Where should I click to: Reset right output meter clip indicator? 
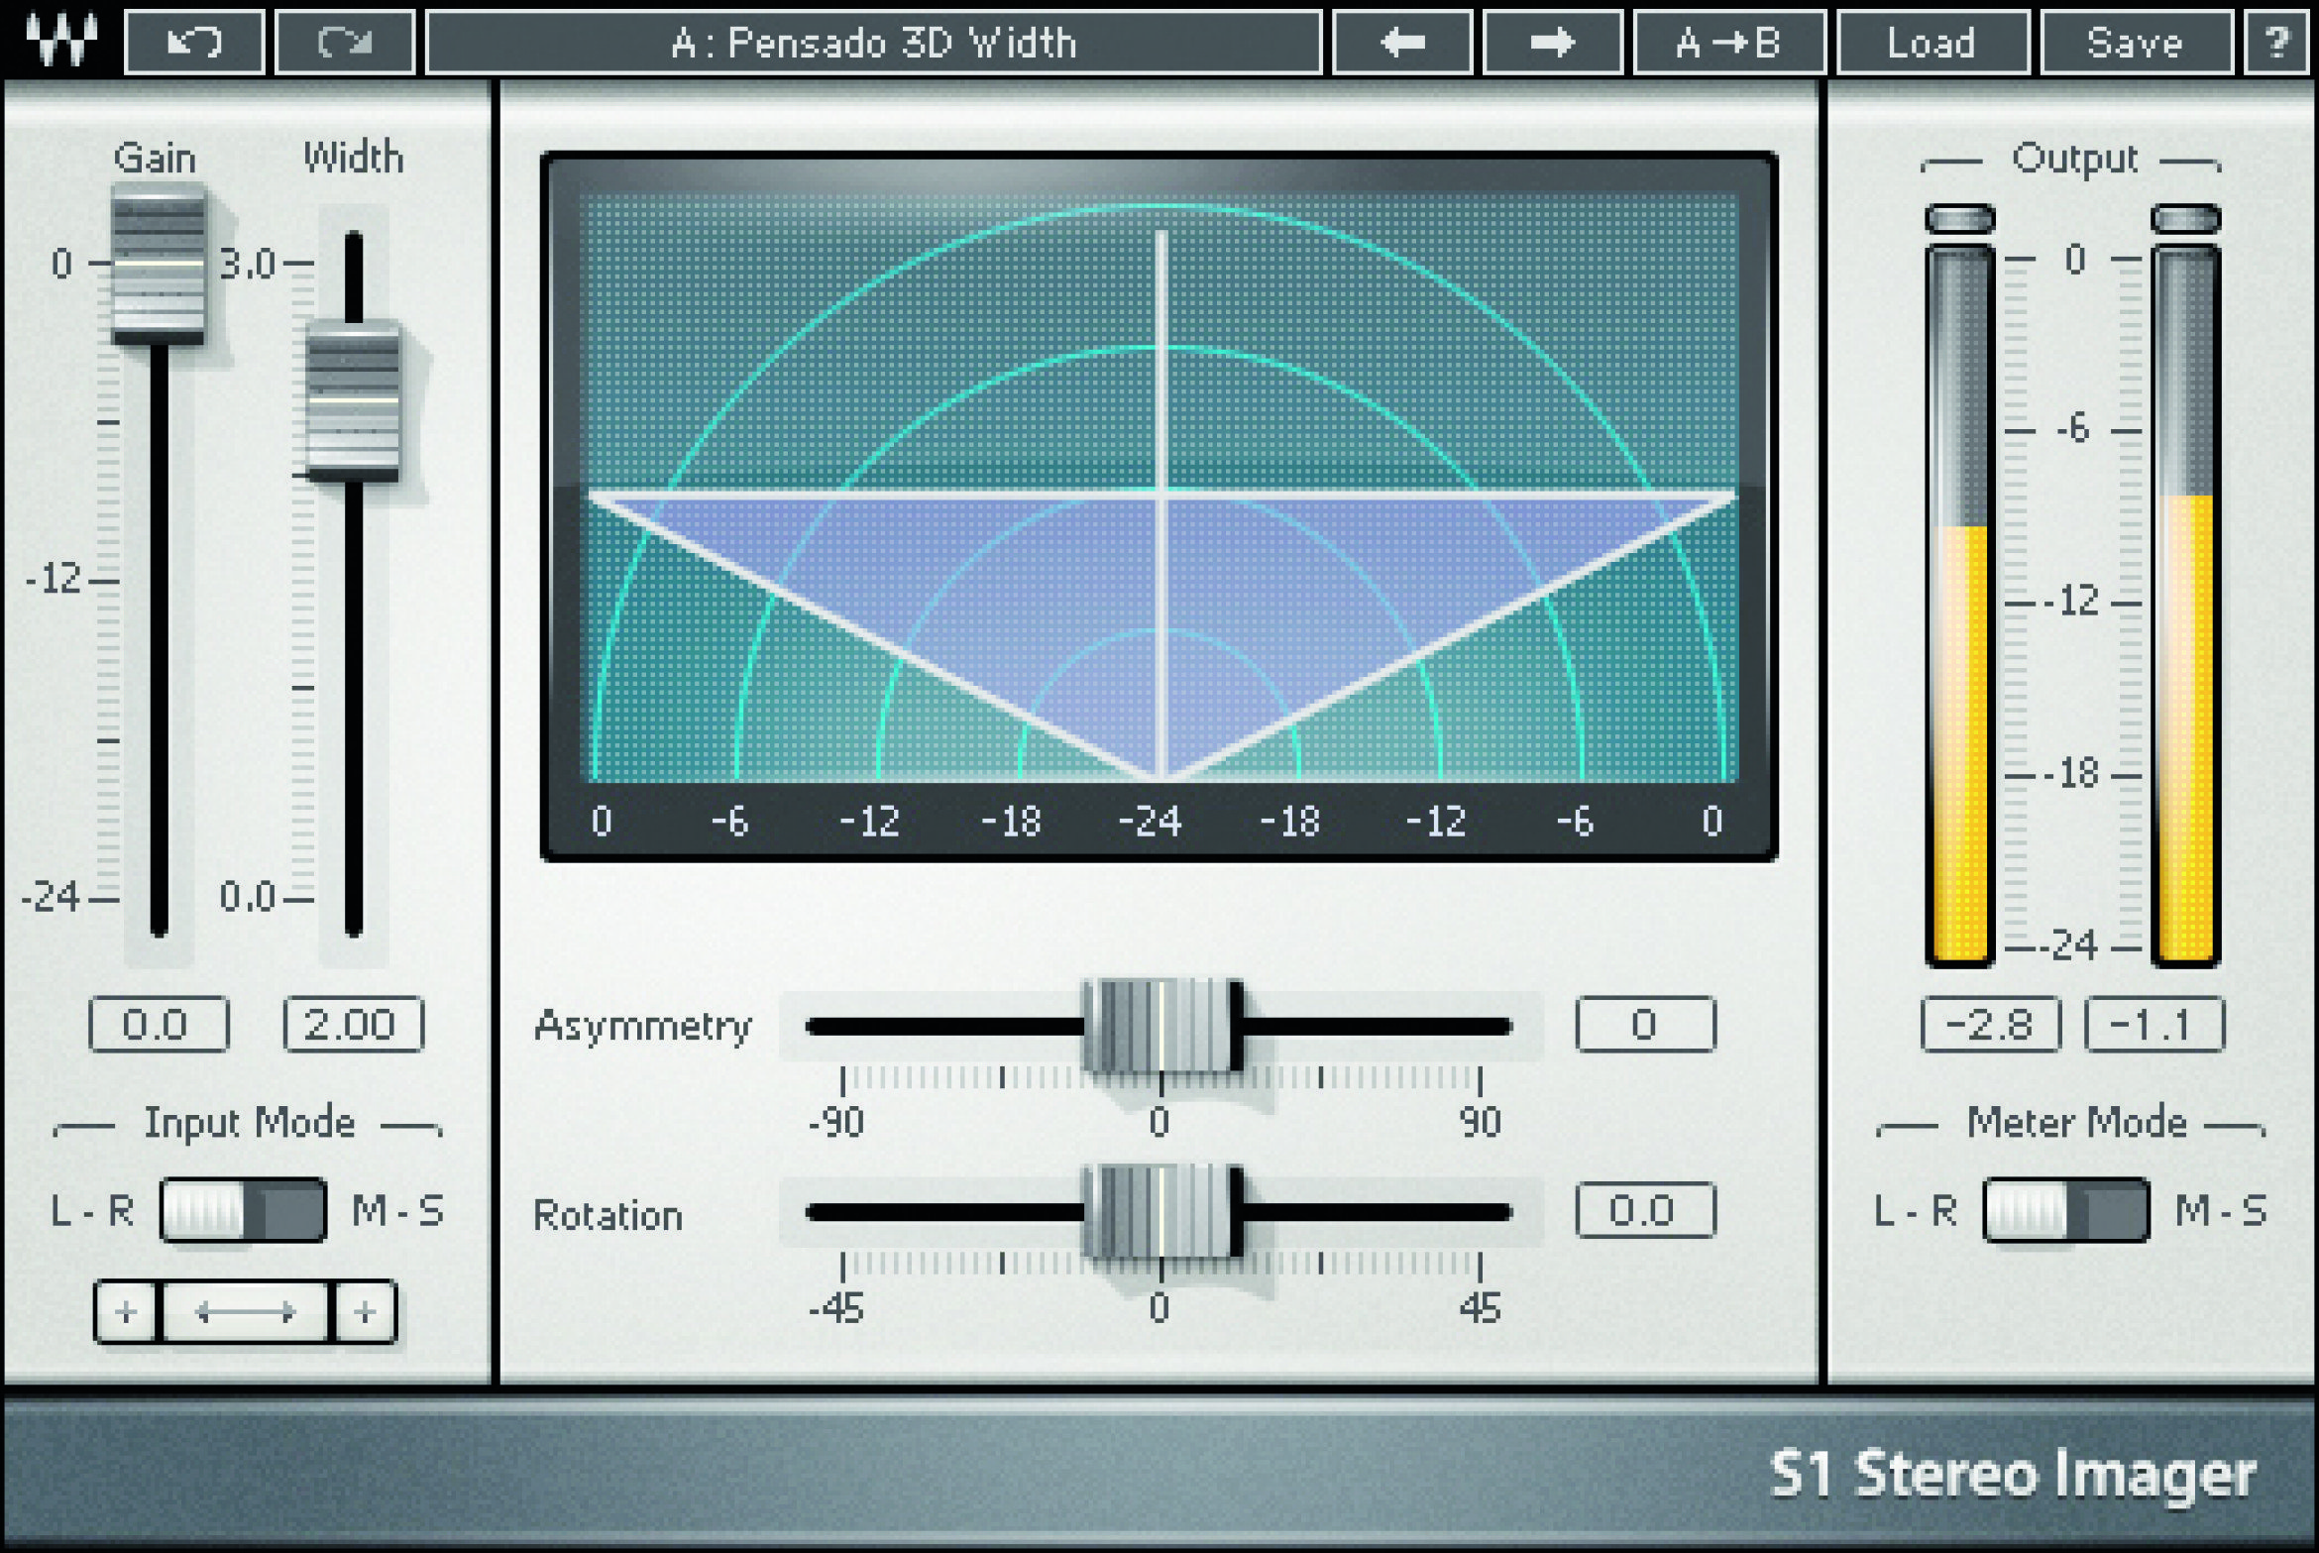(2186, 219)
